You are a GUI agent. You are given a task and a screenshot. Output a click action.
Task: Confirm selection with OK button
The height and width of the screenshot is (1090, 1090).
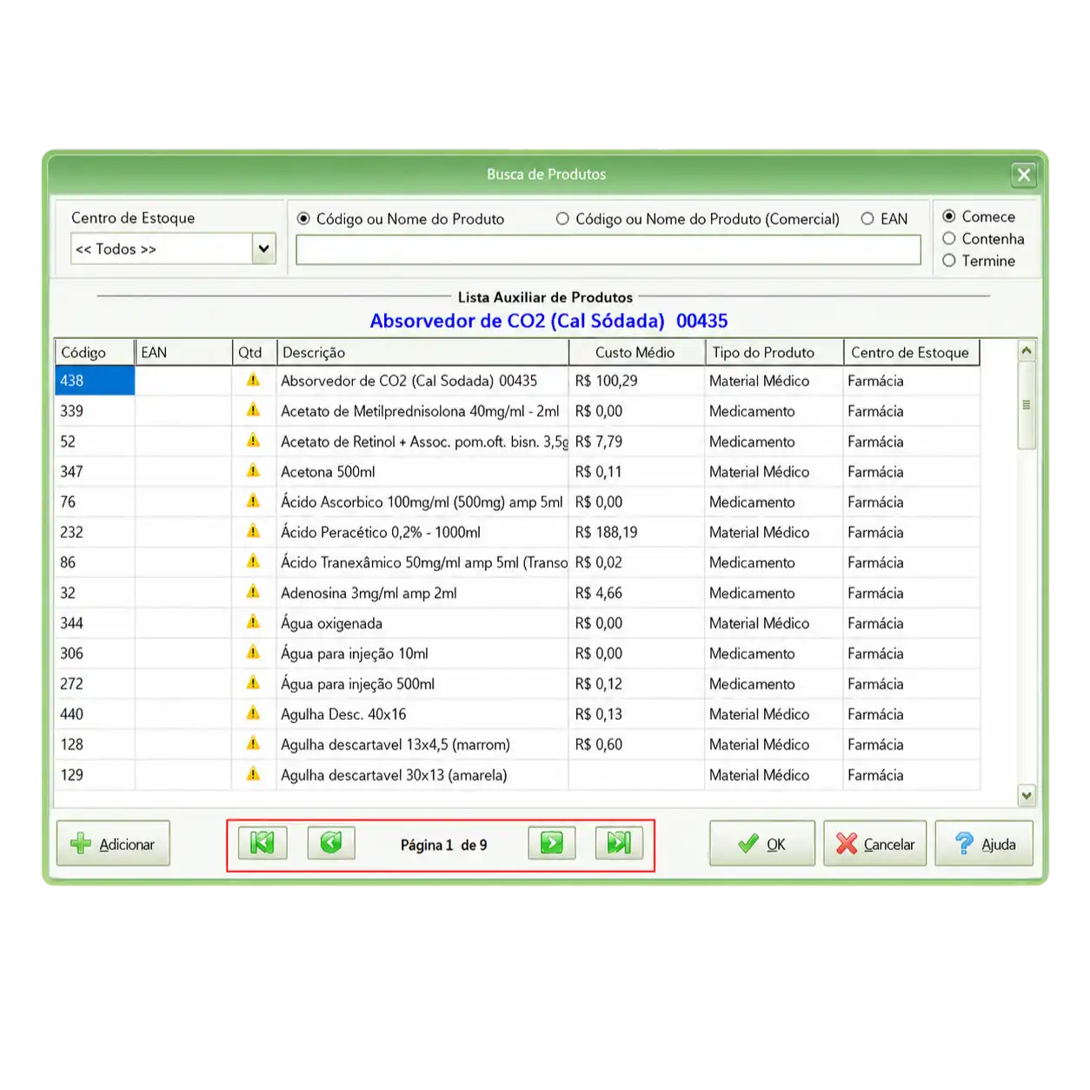click(x=762, y=843)
